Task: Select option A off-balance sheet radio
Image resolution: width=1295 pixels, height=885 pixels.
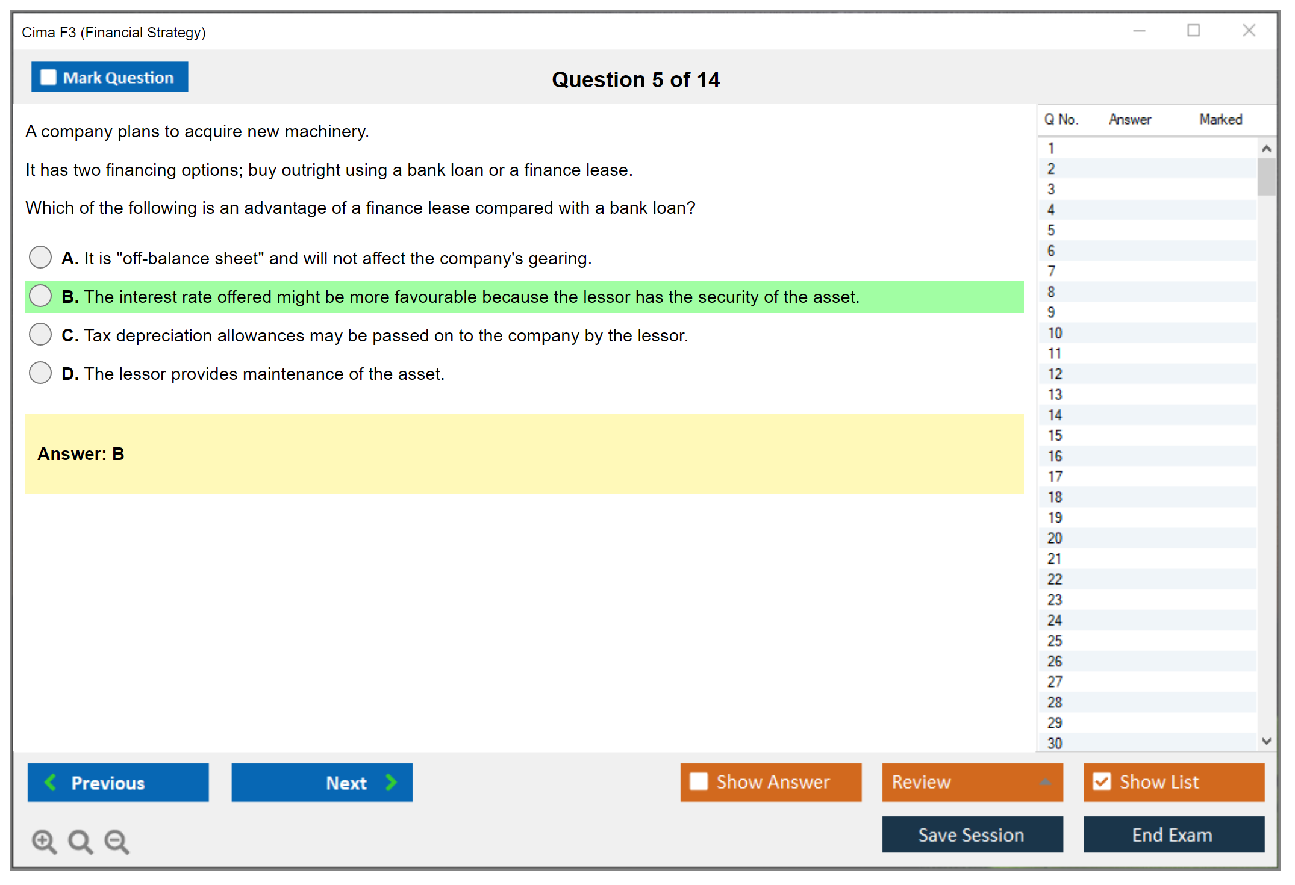Action: pyautogui.click(x=40, y=257)
